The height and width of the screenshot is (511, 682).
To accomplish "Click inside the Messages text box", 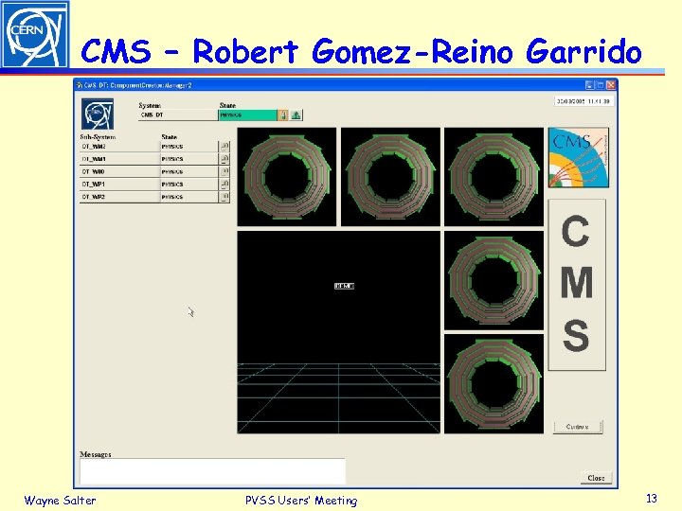I will (213, 471).
